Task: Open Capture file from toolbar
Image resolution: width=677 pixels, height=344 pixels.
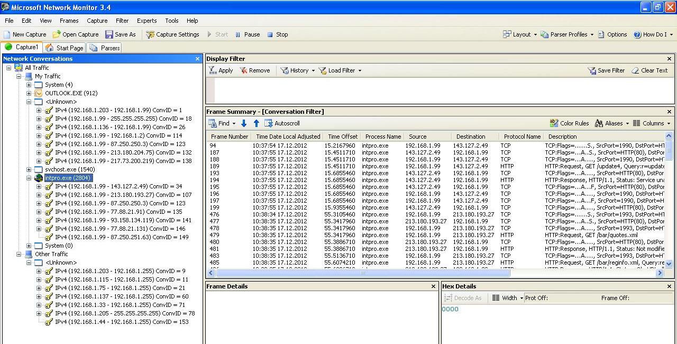Action: 76,34
